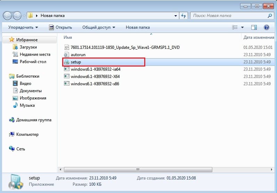The image size is (277, 193).
Task: Click the change view icon
Action: [x=235, y=27]
